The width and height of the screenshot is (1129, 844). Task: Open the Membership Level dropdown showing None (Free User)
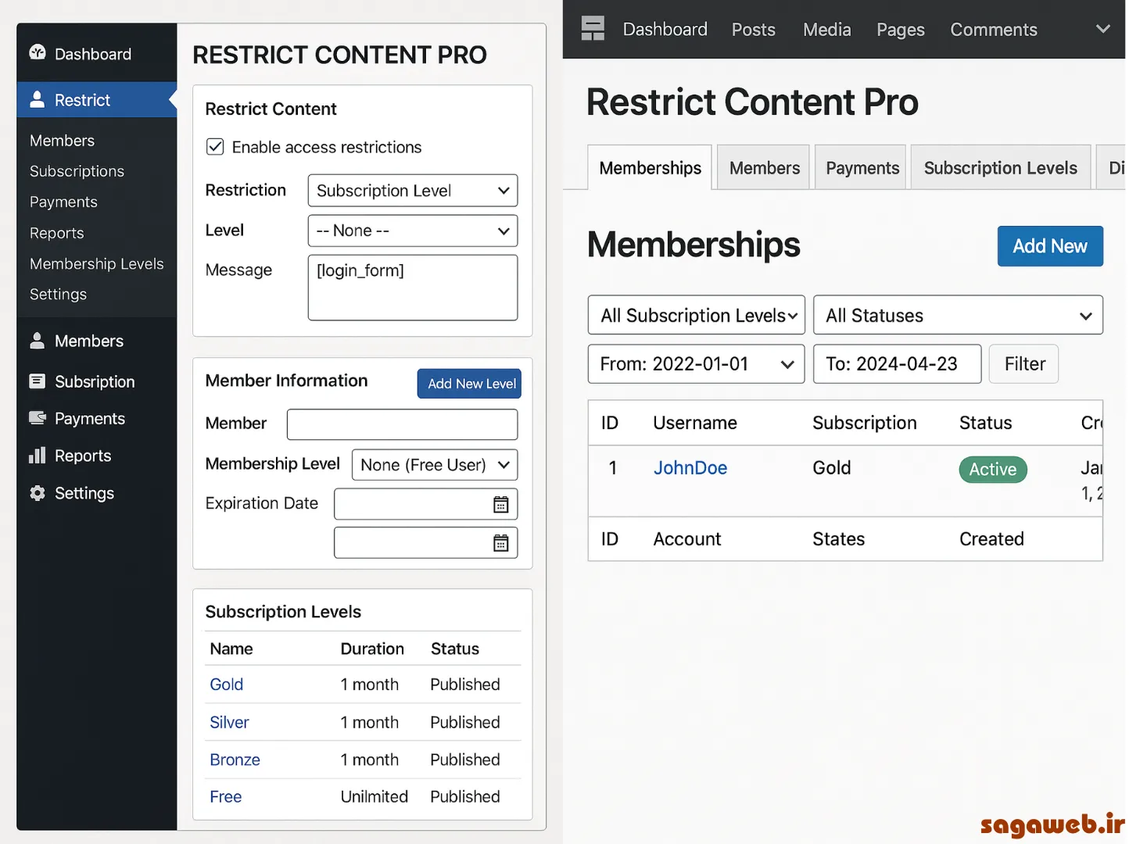pyautogui.click(x=434, y=465)
